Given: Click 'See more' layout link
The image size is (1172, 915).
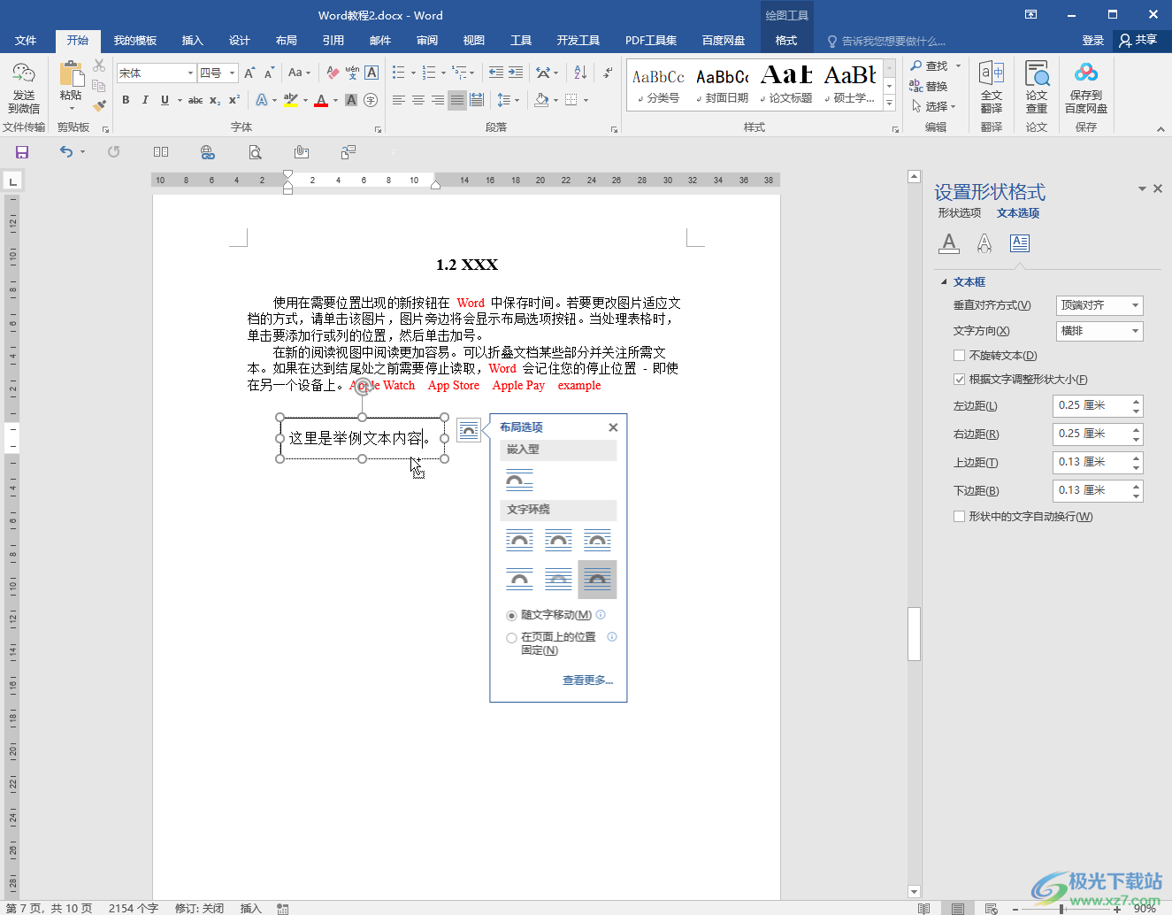Looking at the screenshot, I should (x=587, y=680).
